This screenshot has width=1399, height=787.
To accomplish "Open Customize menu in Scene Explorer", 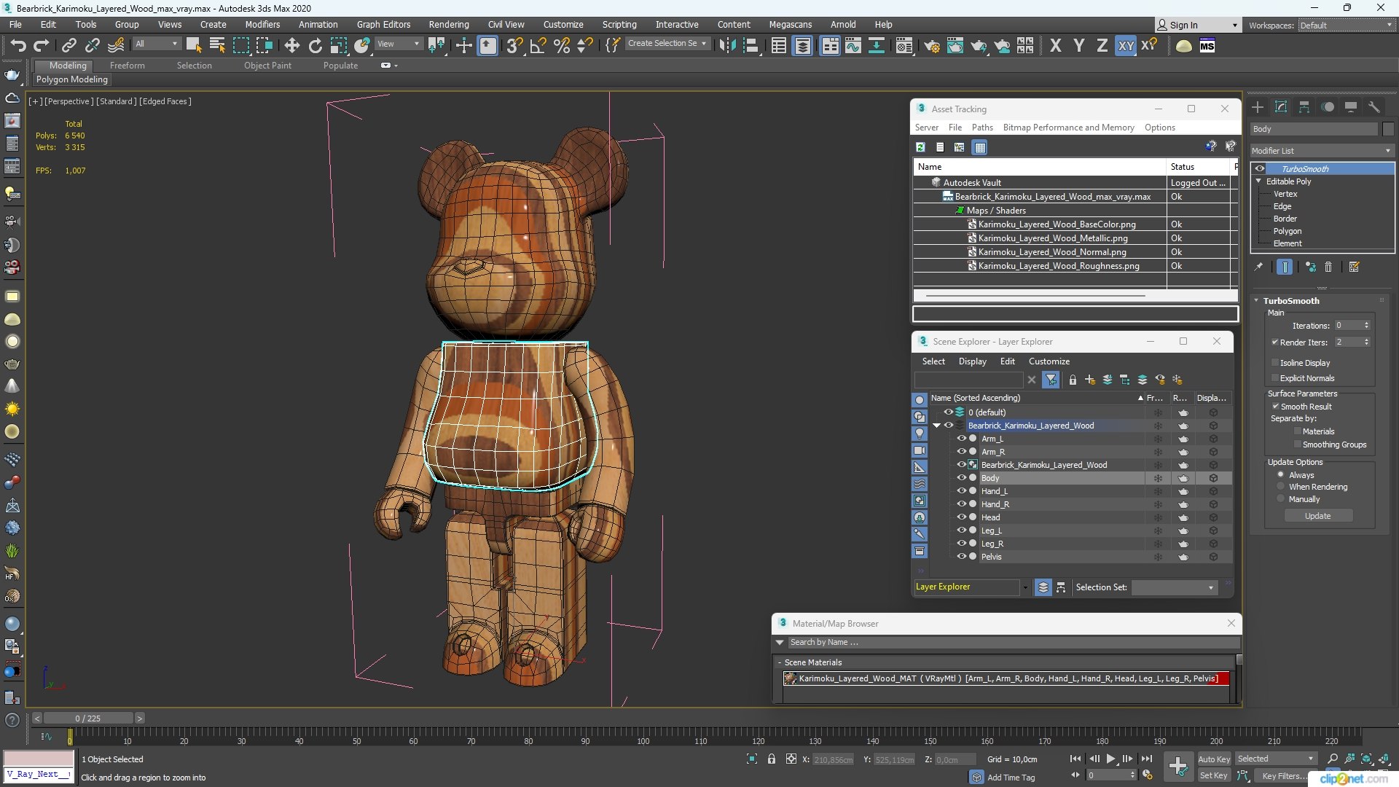I will pyautogui.click(x=1049, y=361).
